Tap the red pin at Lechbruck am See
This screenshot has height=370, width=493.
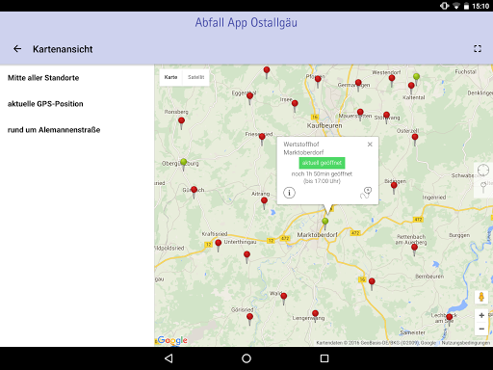tap(450, 318)
